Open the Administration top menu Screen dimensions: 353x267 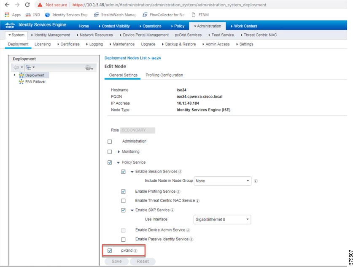(207, 26)
